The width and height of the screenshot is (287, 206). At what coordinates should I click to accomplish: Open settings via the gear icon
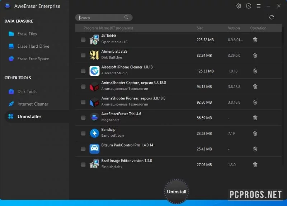tap(239, 6)
